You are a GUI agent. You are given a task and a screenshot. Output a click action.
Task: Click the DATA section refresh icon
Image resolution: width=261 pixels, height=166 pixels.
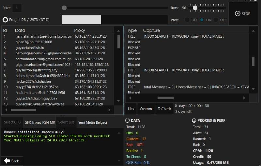(x=127, y=120)
